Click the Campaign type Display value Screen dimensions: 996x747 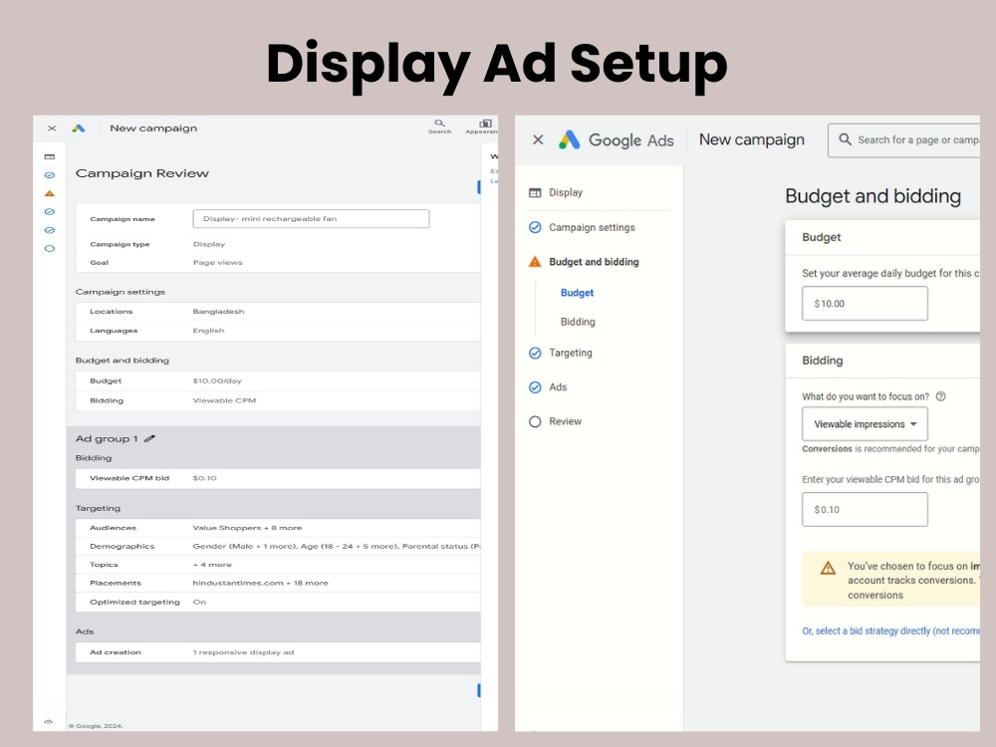coord(209,244)
